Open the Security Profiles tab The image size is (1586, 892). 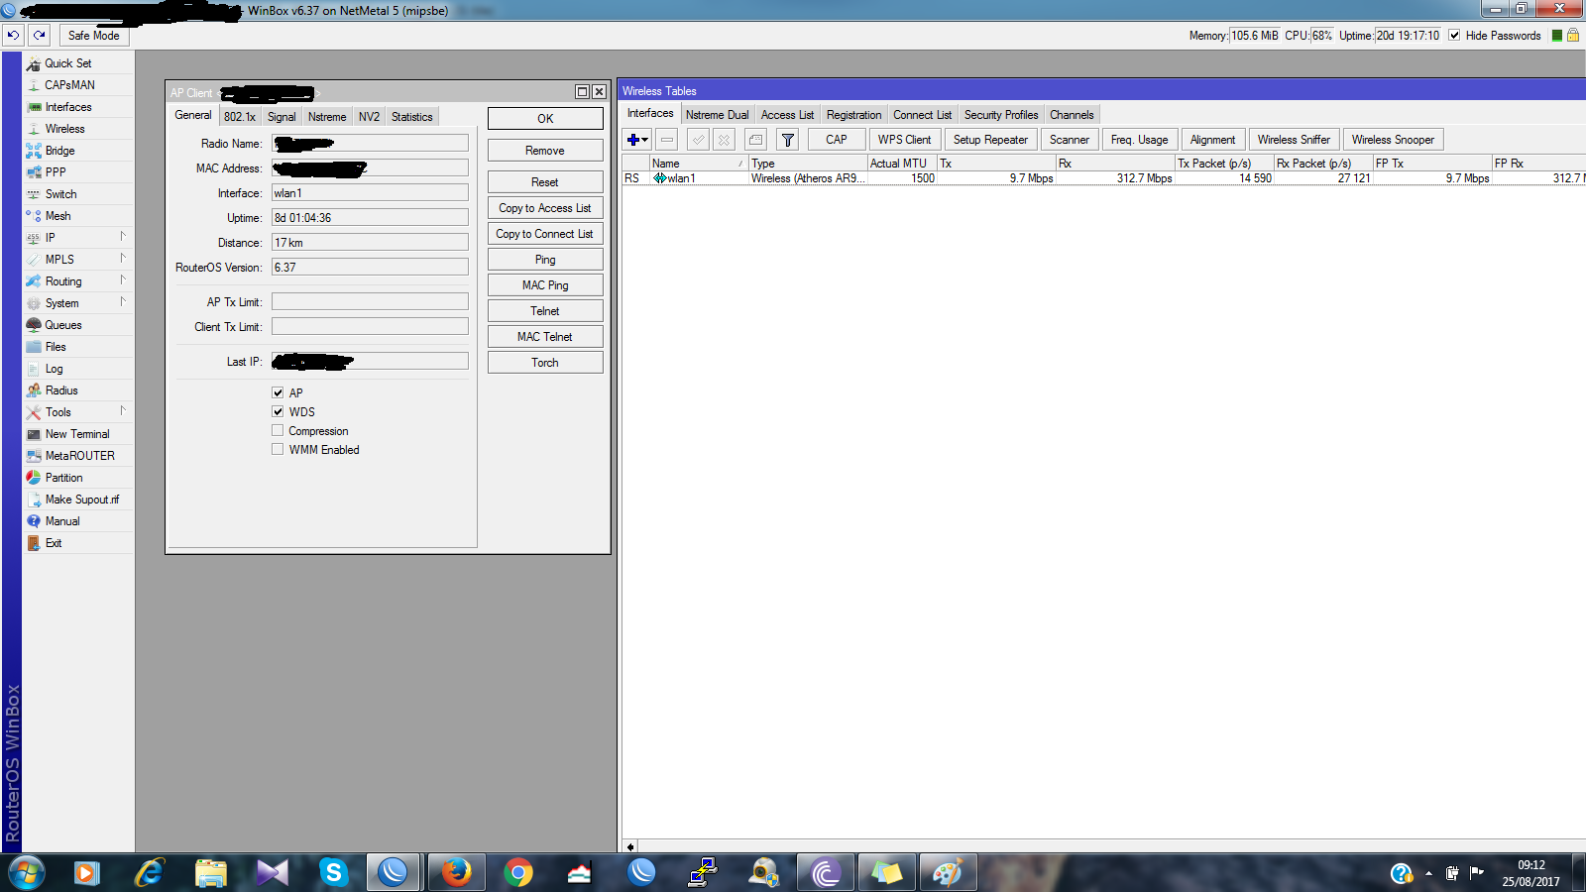1001,115
